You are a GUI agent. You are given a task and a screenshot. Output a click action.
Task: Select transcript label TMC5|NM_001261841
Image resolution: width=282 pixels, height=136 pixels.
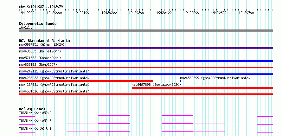tap(35, 129)
